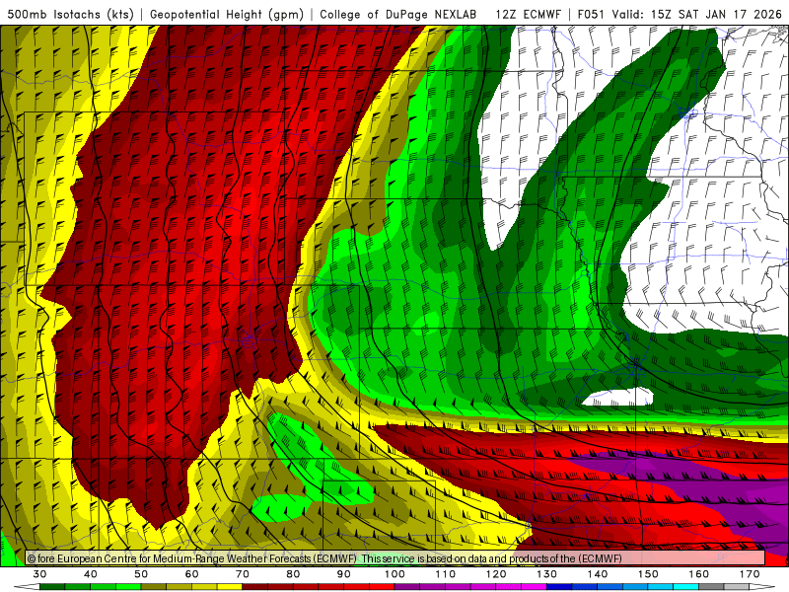Image resolution: width=789 pixels, height=592 pixels.
Task: Click the '40' value on the color scale
Action: (x=91, y=574)
